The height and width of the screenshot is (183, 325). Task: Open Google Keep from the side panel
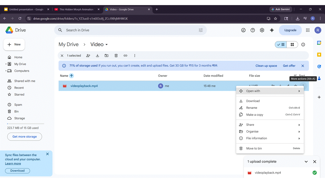(x=319, y=54)
